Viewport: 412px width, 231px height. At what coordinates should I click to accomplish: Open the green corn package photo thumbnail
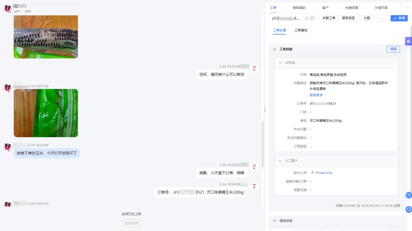click(x=46, y=113)
